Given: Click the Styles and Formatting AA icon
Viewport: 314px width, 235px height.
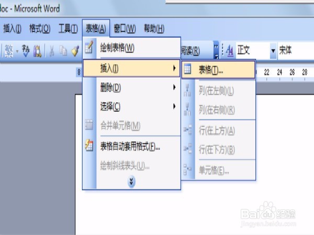Looking at the screenshot, I should click(x=230, y=50).
